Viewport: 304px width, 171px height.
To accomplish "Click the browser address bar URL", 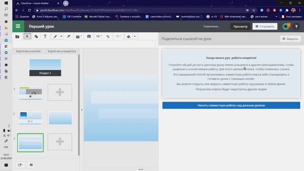I will point(89,10).
